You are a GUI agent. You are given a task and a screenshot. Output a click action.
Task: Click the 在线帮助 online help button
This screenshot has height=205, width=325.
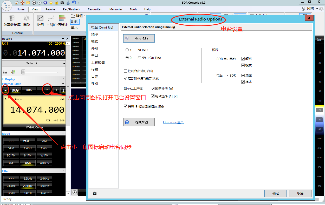(x=139, y=122)
